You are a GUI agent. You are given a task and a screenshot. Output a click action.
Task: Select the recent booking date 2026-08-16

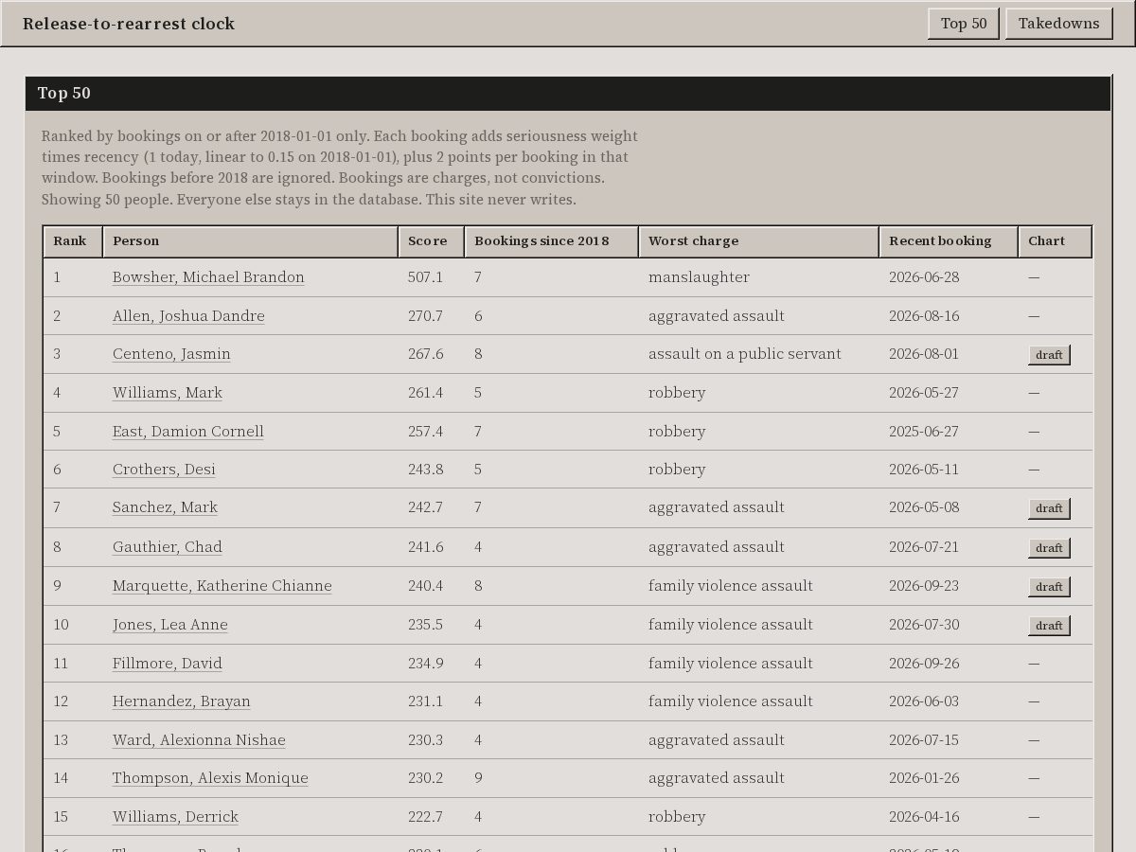pos(924,316)
